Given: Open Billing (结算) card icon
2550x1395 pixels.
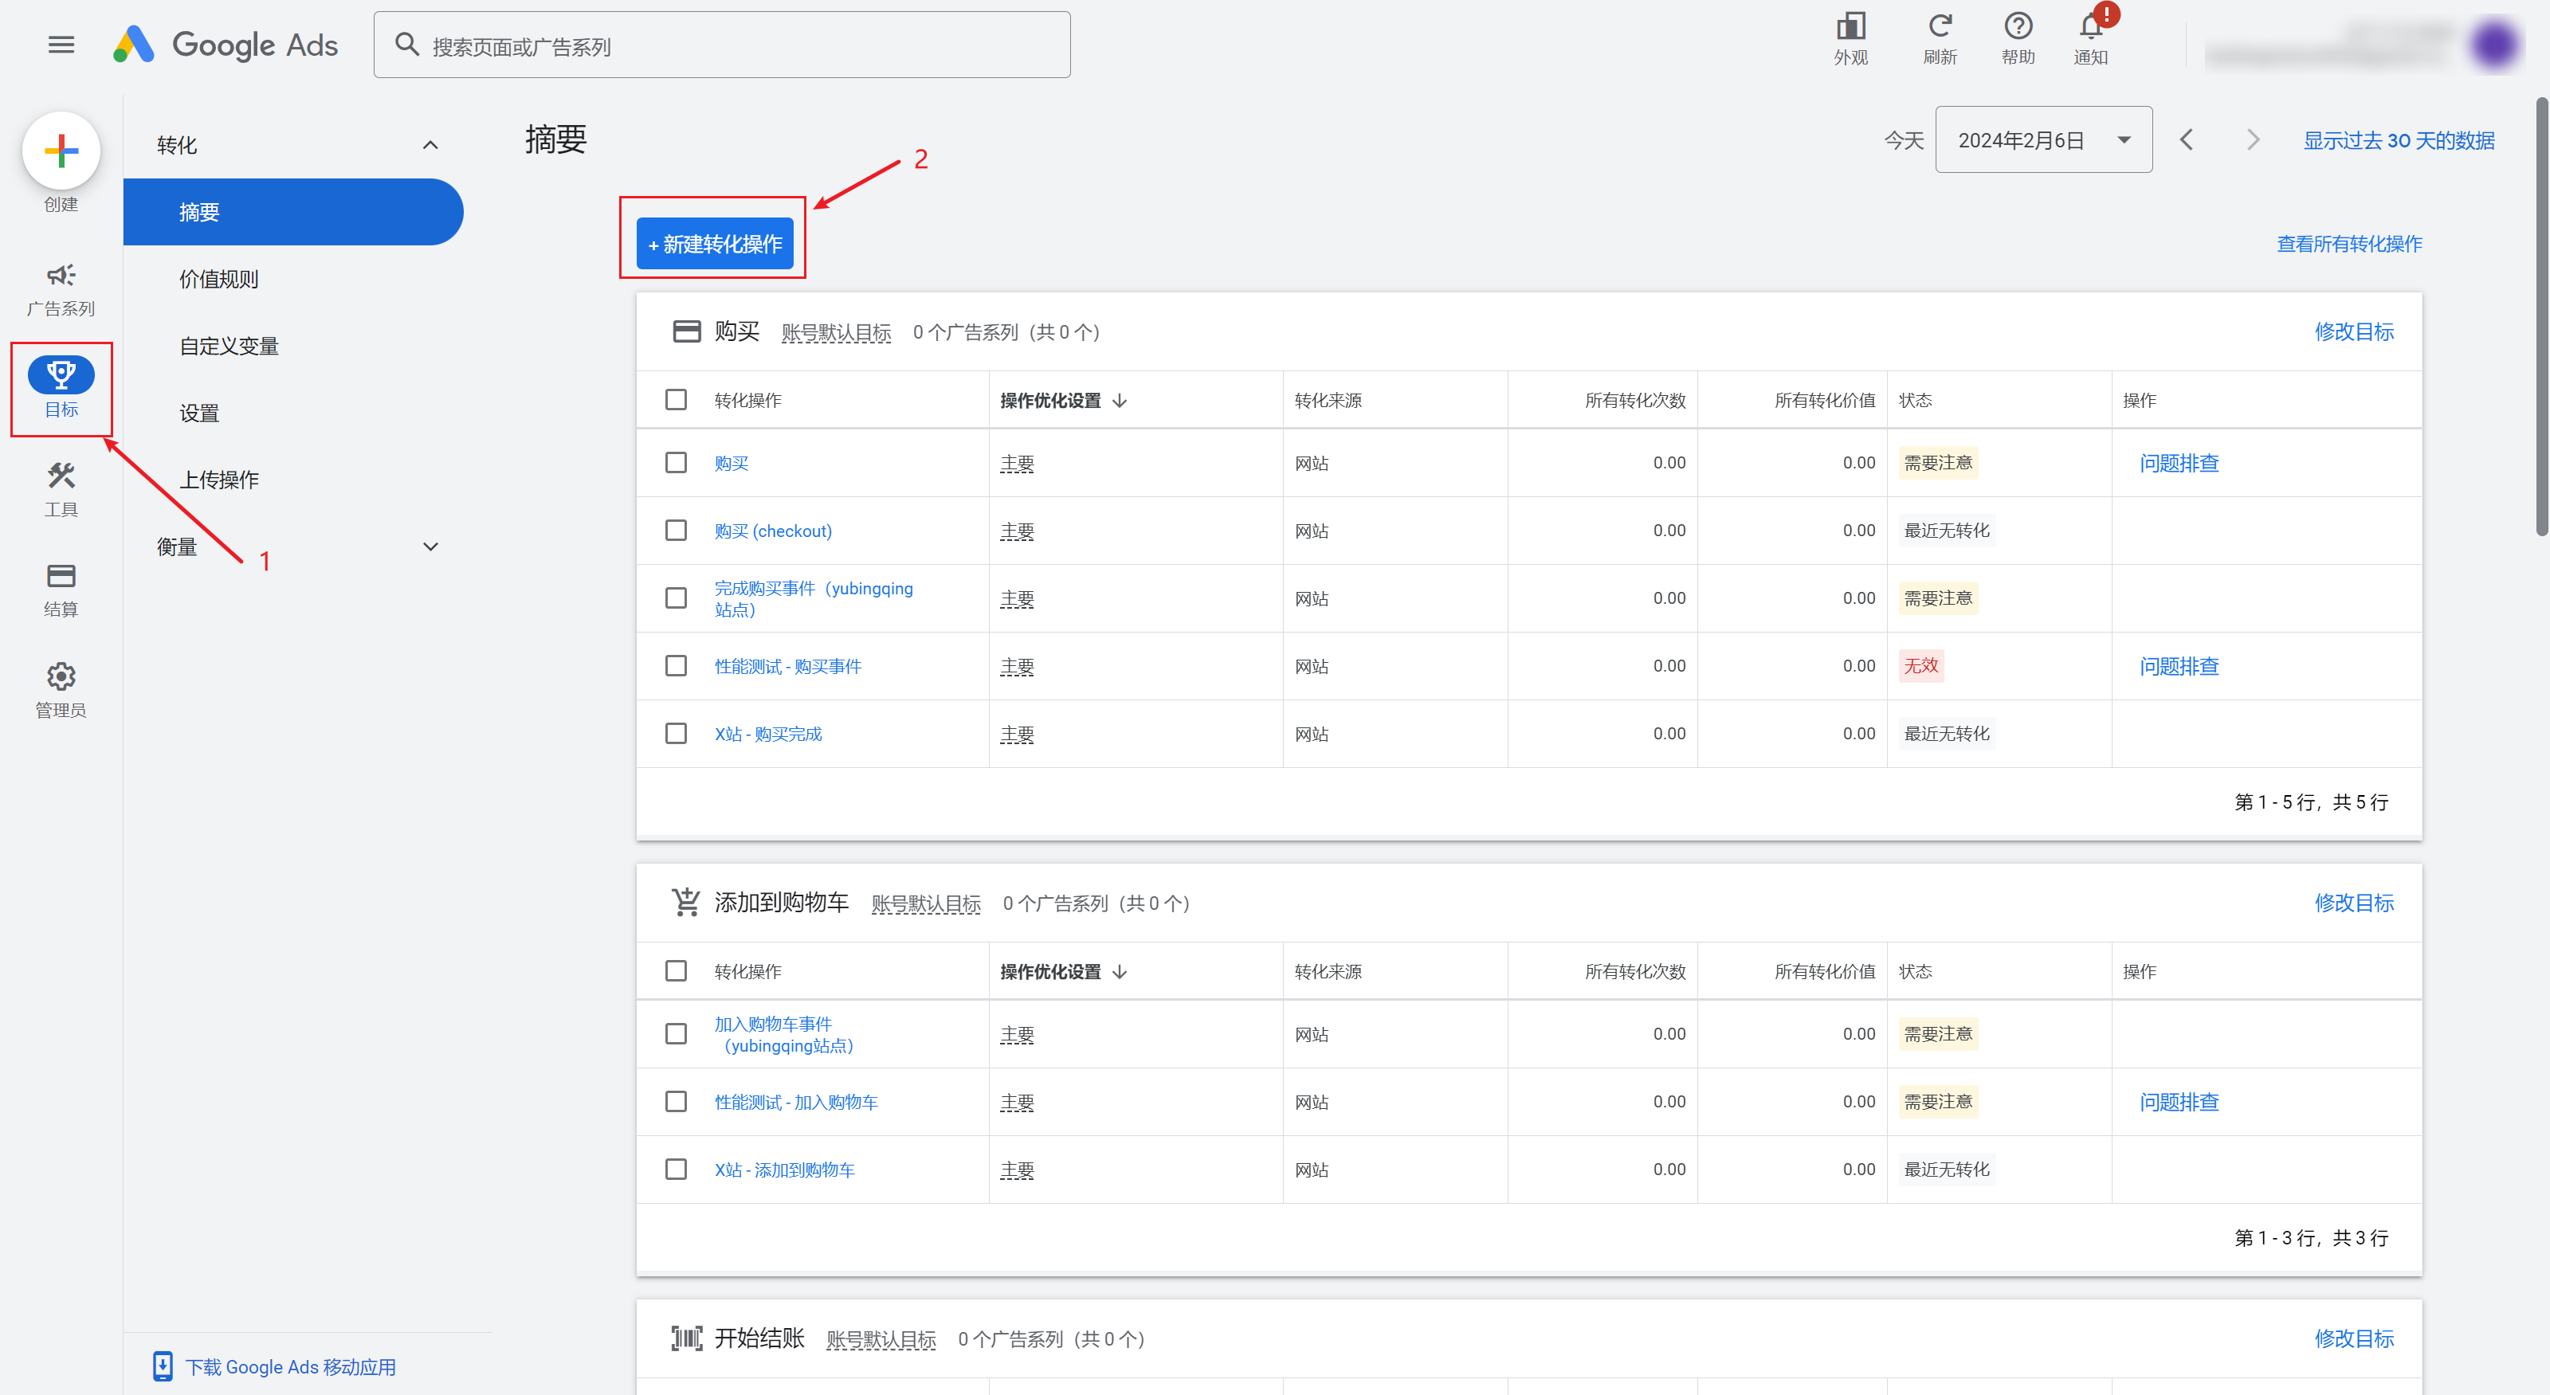Looking at the screenshot, I should coord(61,576).
